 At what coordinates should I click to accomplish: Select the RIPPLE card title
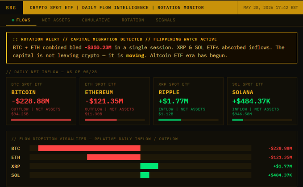point(169,92)
